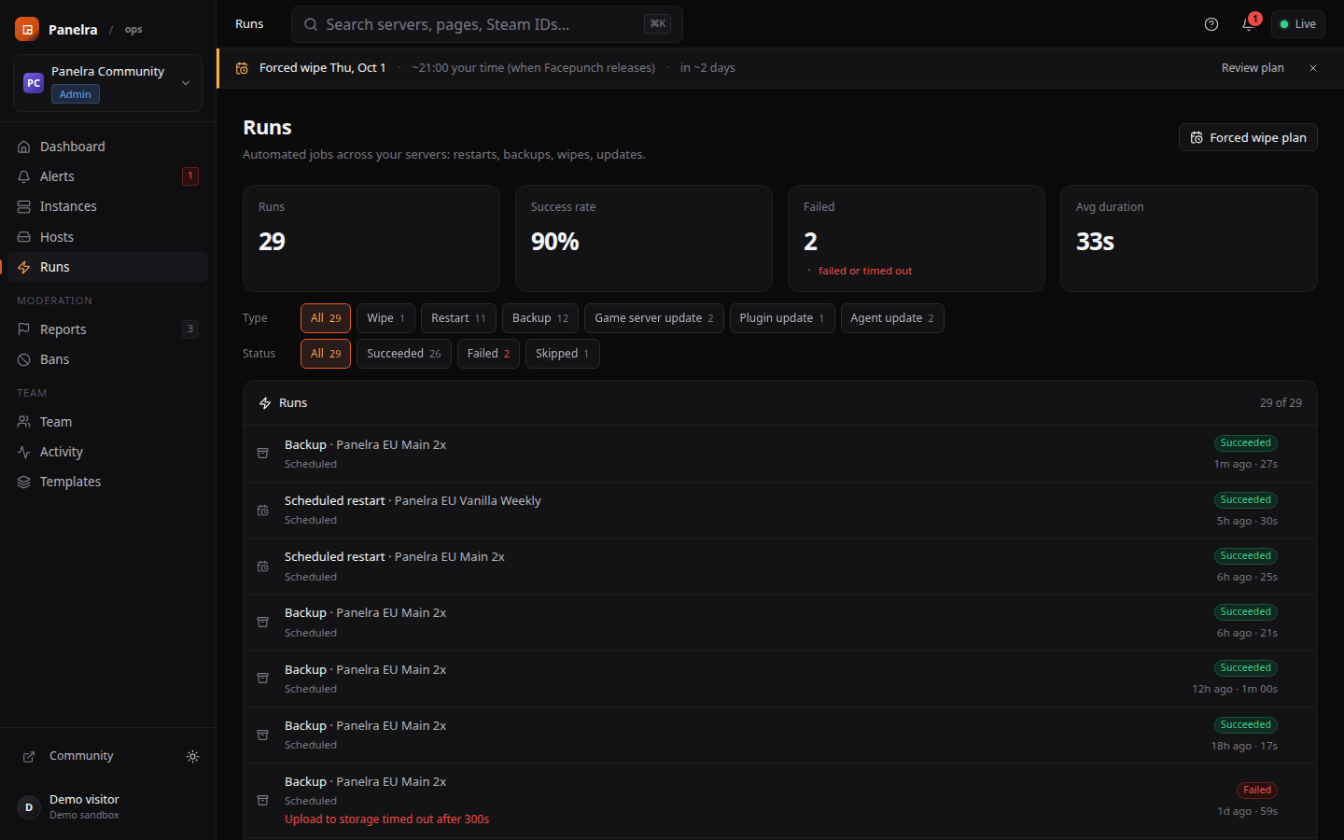Open notifications bell icon

(x=1248, y=24)
